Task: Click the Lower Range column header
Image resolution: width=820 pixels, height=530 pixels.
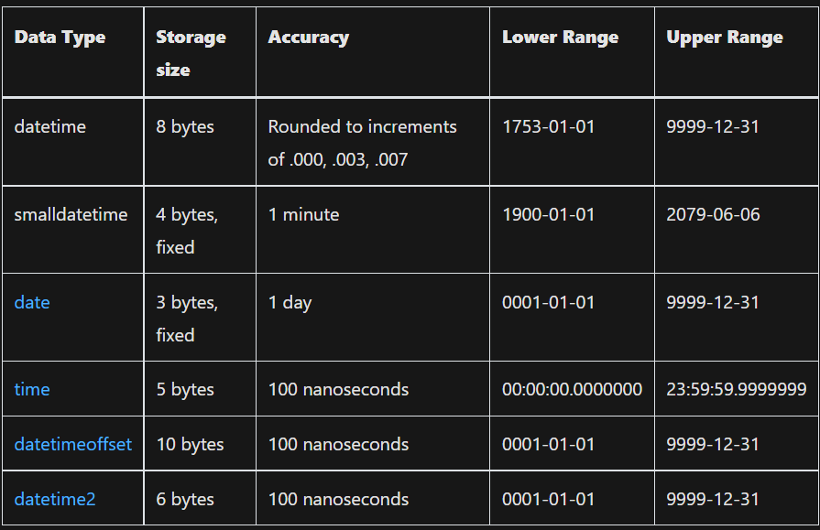Action: click(561, 38)
